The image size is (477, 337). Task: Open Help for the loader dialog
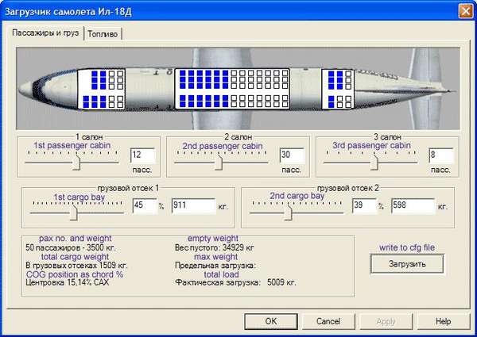click(x=444, y=321)
